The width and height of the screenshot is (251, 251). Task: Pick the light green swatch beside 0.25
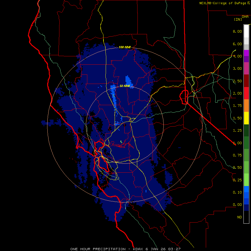tap(246, 180)
